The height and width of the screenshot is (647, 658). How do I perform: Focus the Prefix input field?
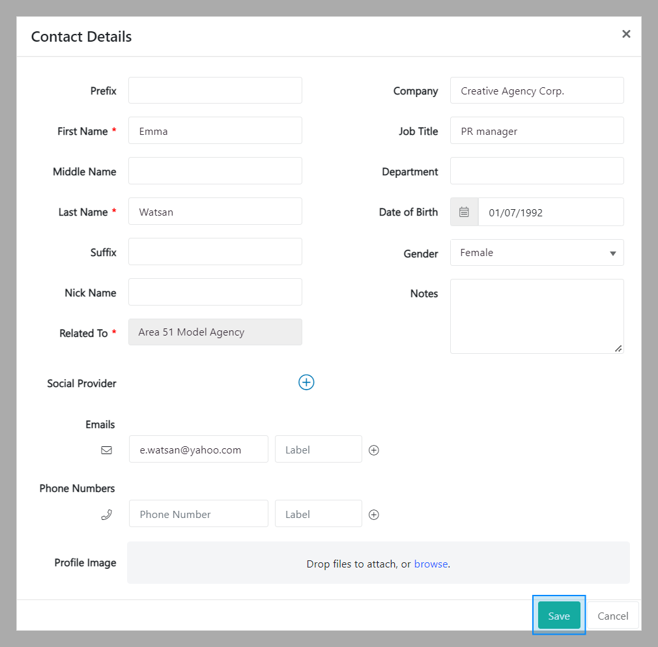point(215,91)
